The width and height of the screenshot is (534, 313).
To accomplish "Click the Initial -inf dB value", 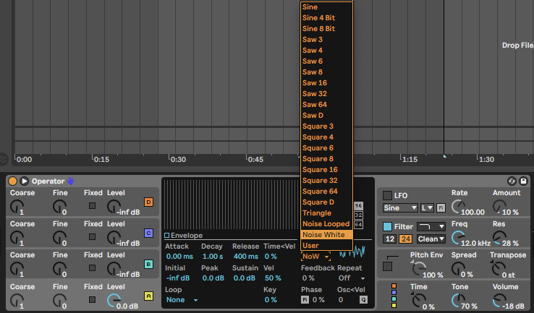I will [178, 278].
